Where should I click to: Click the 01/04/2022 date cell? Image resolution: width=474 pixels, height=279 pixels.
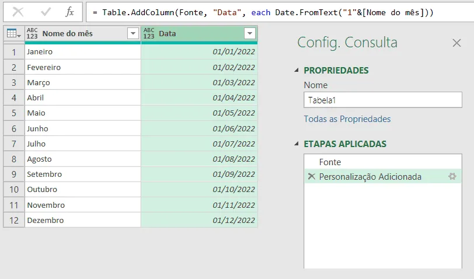pyautogui.click(x=199, y=97)
